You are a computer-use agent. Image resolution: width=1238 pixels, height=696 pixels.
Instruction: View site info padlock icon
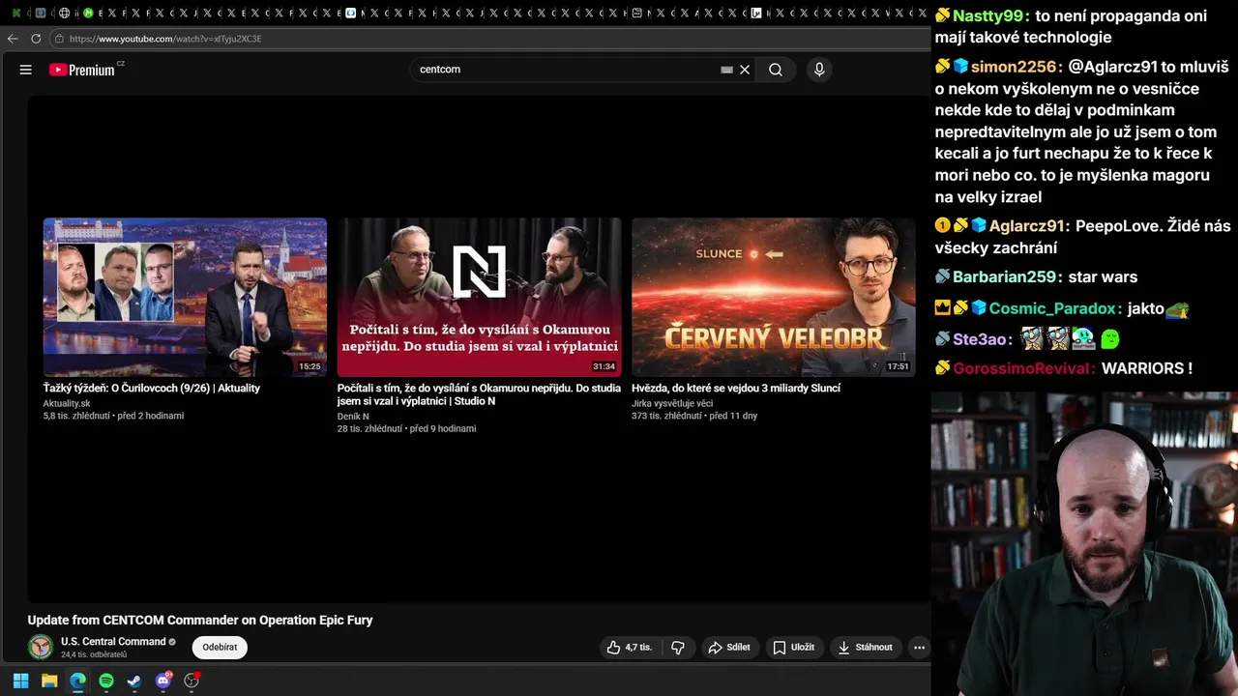click(x=59, y=39)
